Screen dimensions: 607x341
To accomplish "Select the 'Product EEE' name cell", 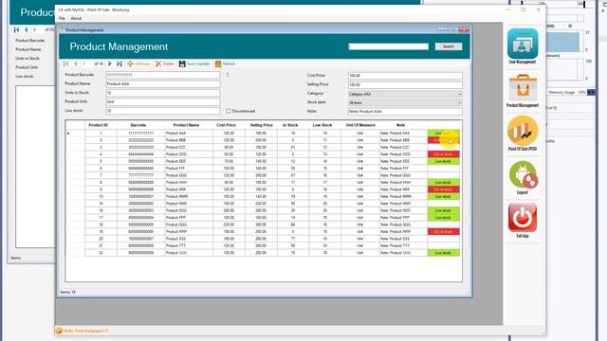I will (189, 161).
